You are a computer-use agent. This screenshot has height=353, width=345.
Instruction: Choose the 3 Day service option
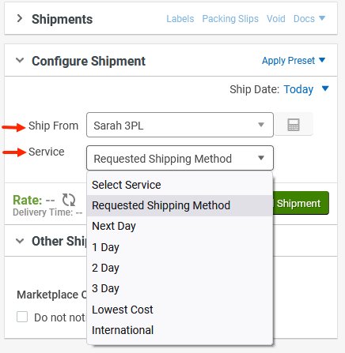pyautogui.click(x=180, y=288)
